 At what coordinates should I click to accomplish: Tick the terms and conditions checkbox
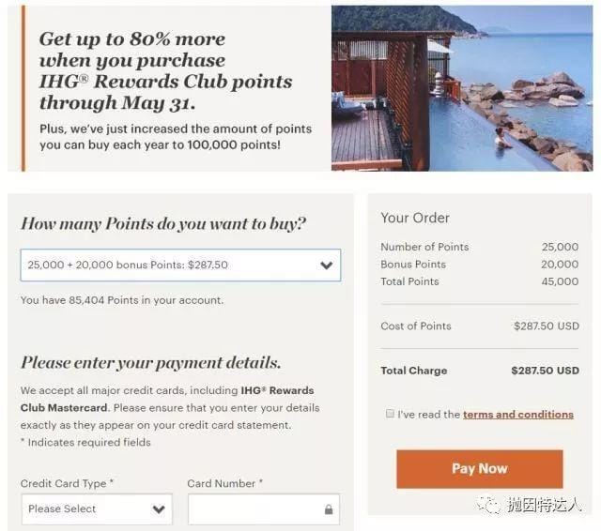[390, 414]
